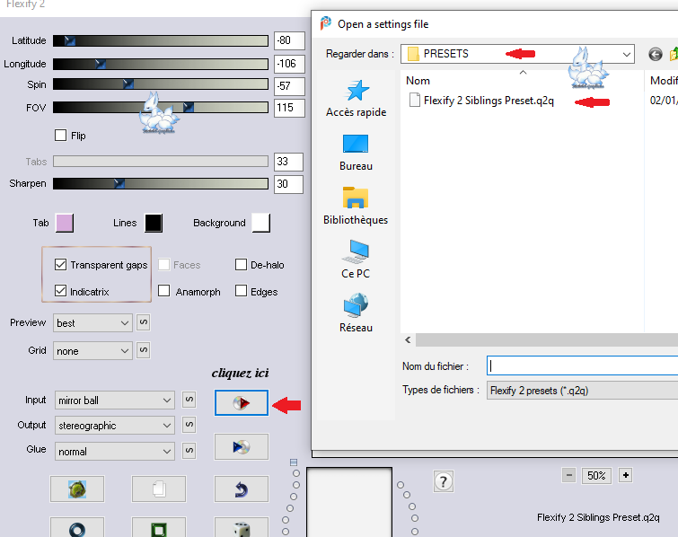
Task: Click the white preview thumbnail box
Action: (x=349, y=502)
